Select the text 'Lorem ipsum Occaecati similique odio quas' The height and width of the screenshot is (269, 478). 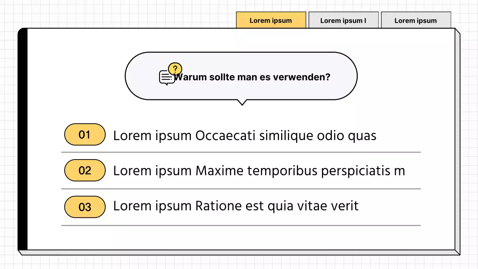click(245, 136)
